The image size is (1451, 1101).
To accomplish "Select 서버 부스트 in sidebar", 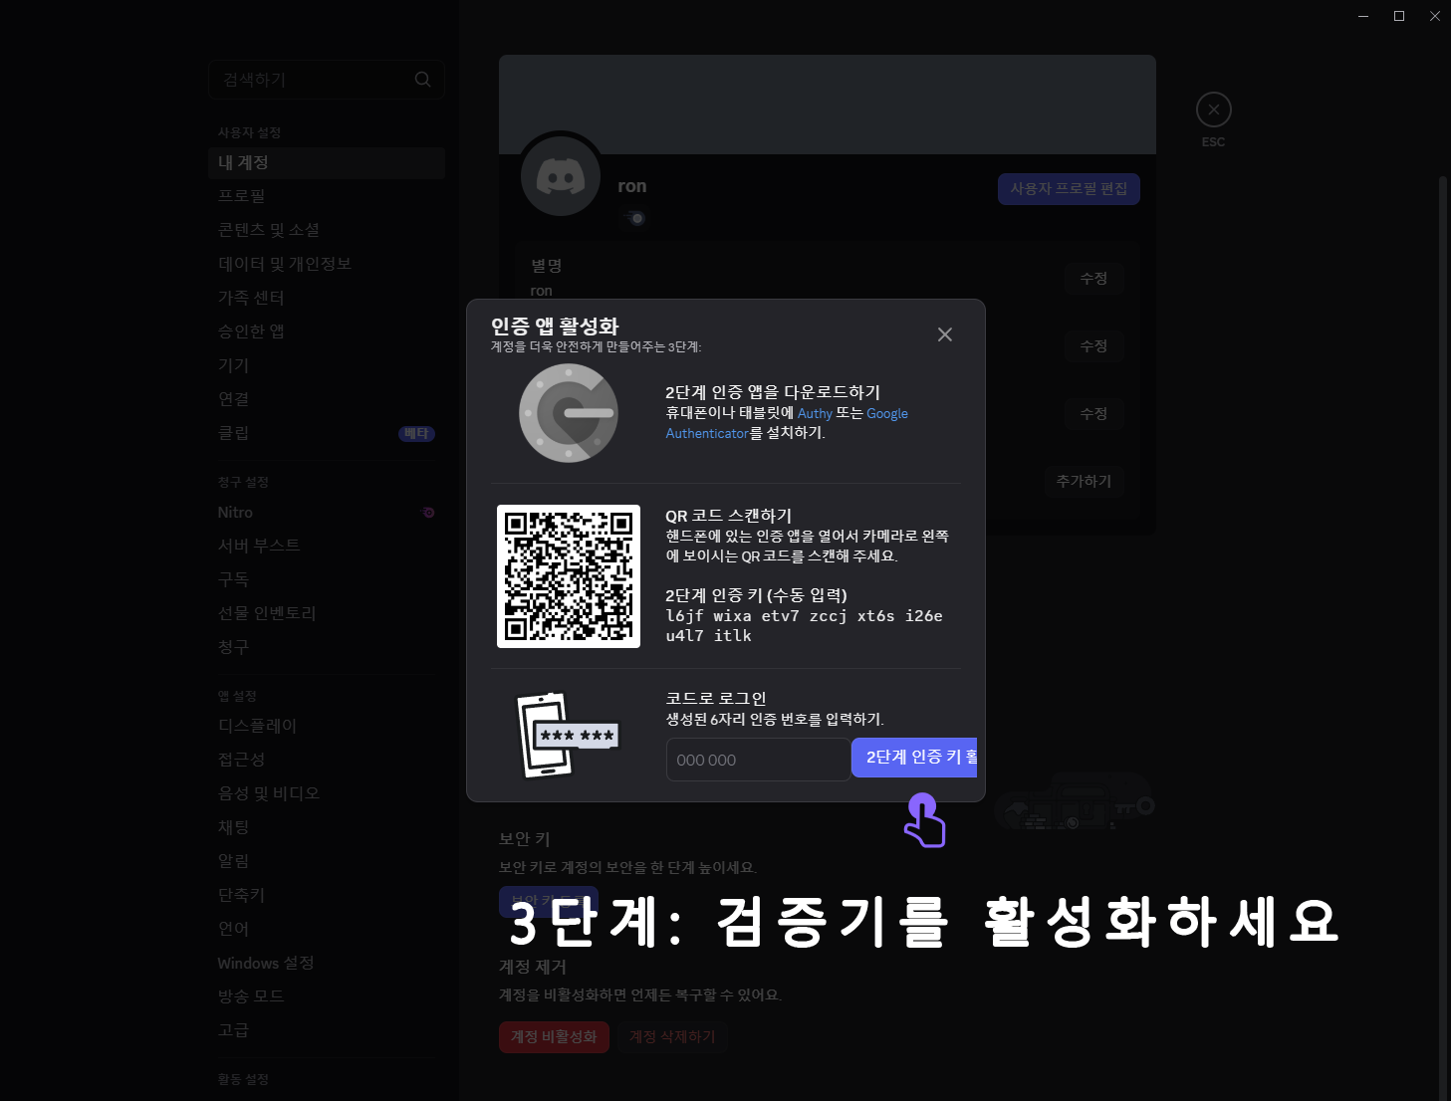I will (327, 546).
